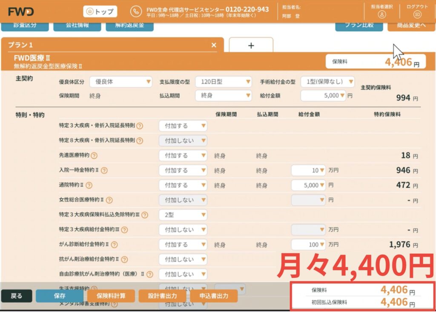436x312 pixels.
Task: Open help for がん診断給付金特約Ⅱ
Action: pyautogui.click(x=114, y=244)
